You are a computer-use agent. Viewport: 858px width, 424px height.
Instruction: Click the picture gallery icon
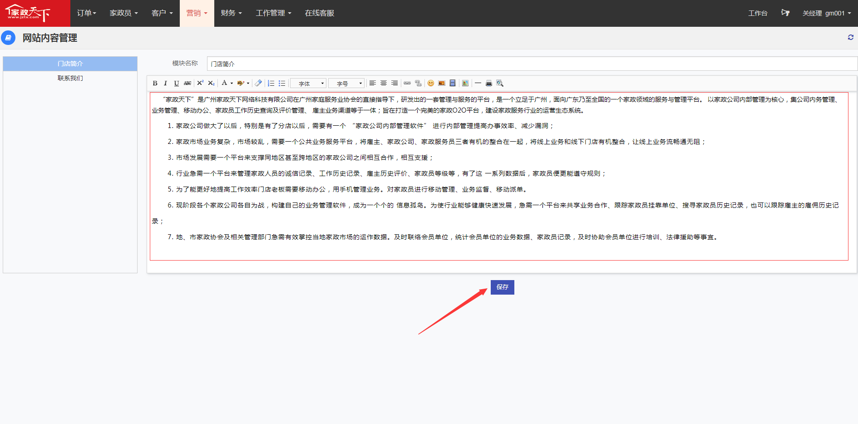(x=465, y=83)
